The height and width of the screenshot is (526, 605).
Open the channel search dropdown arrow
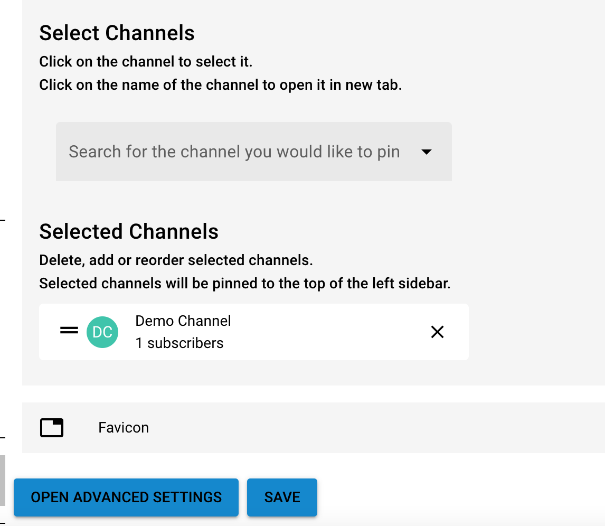(427, 152)
